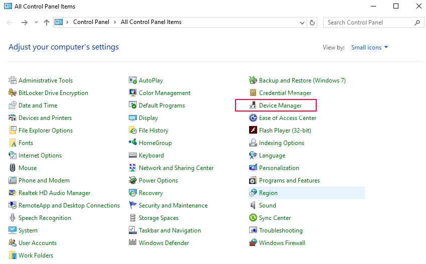
Task: Refresh the Control Panel view
Action: (312, 23)
